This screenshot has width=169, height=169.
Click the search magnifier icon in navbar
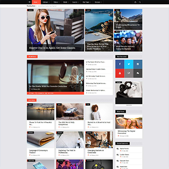[140, 2]
